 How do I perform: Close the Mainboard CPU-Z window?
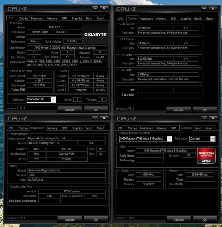(x=104, y=118)
